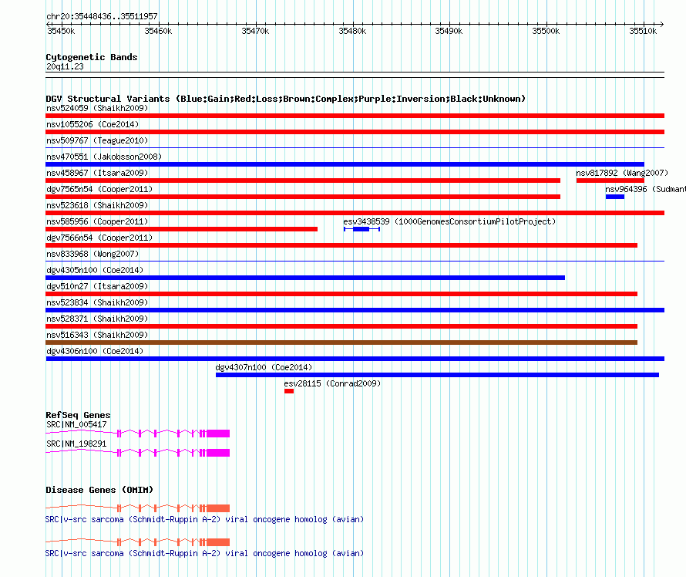Open variant nsv470551 (Jakobsson2008) label
Image resolution: width=686 pixels, height=577 pixels.
point(104,157)
